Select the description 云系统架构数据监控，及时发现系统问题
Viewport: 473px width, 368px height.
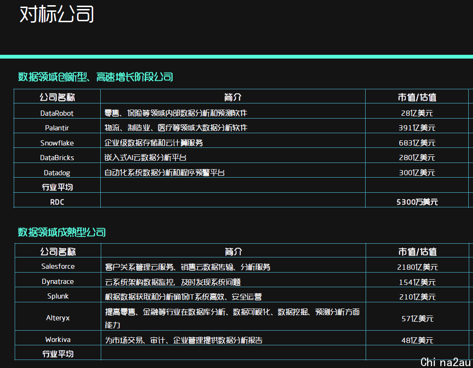point(173,282)
